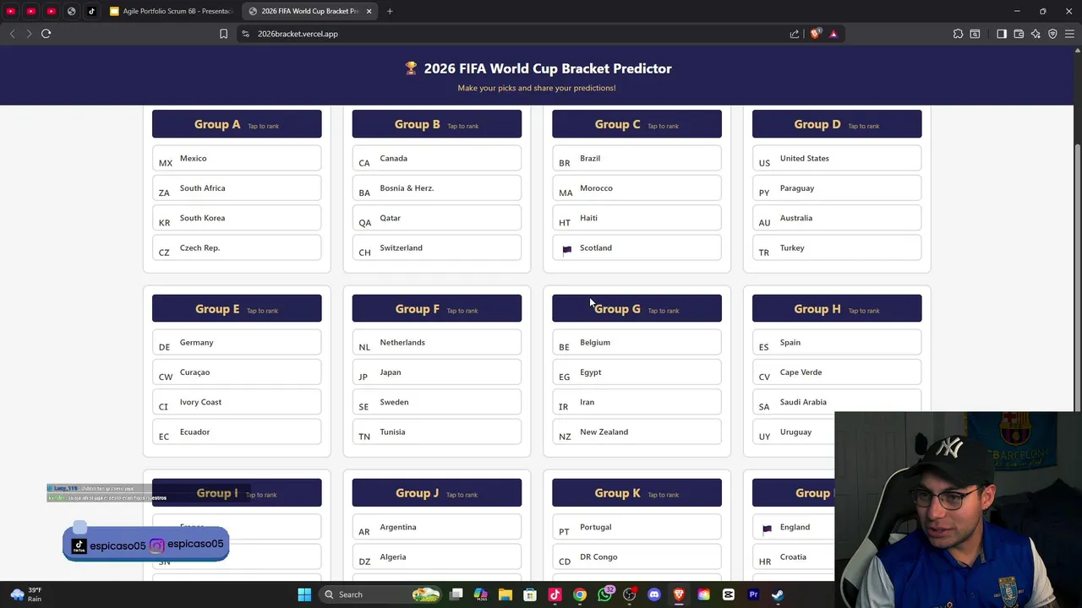The image size is (1082, 608).
Task: Switch to the first pinned YouTube tab
Action: coord(11,11)
